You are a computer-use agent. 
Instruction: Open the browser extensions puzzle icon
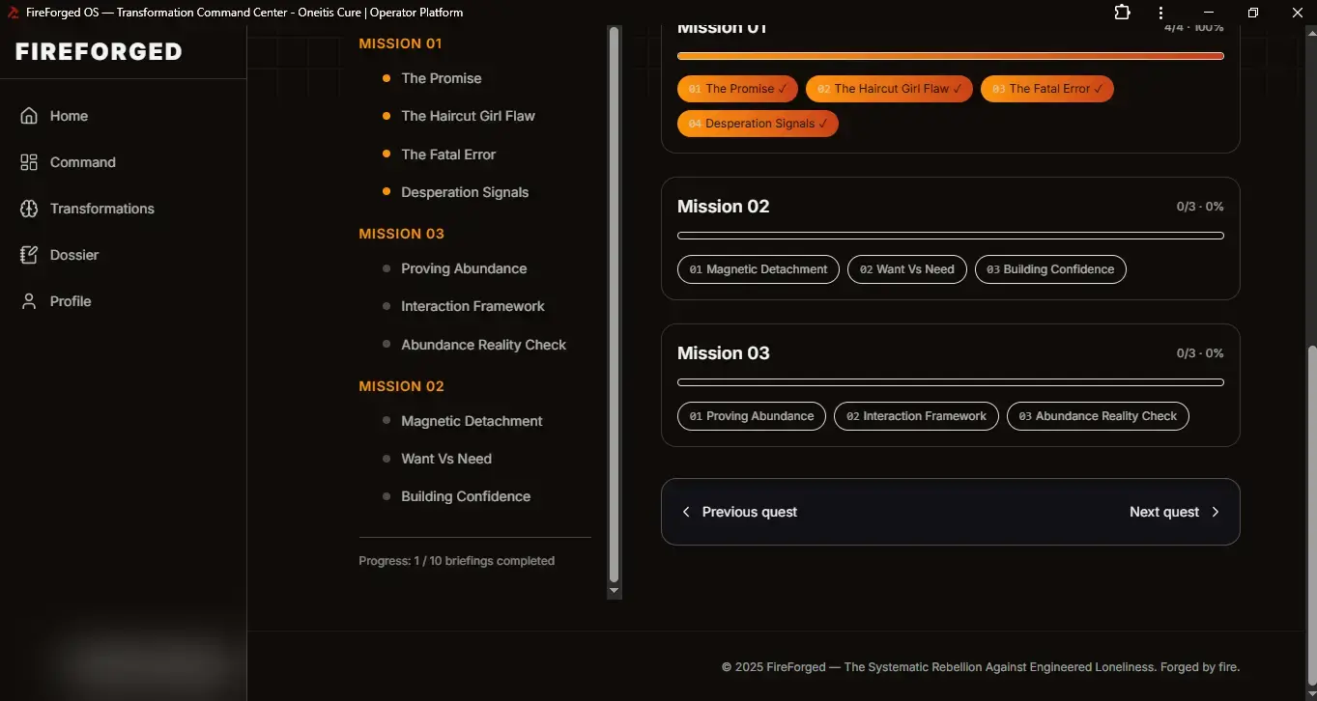(x=1122, y=13)
